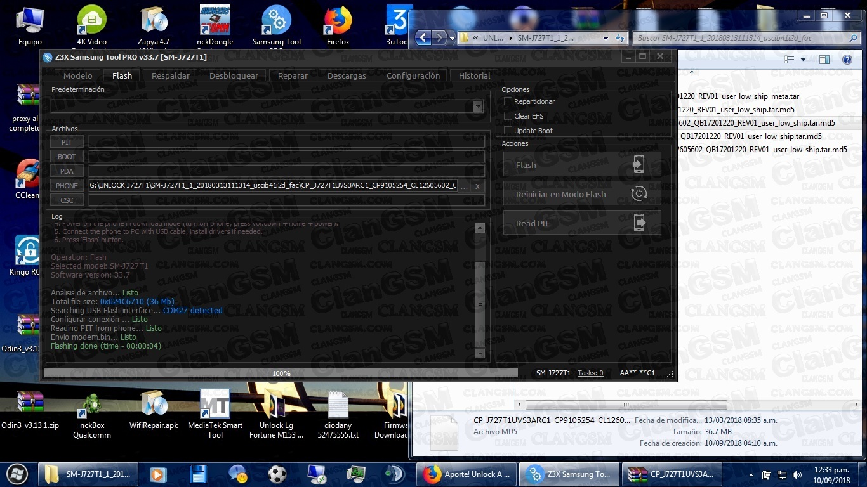
Task: Open Samsung Tool desktop shortcut
Action: point(276,27)
